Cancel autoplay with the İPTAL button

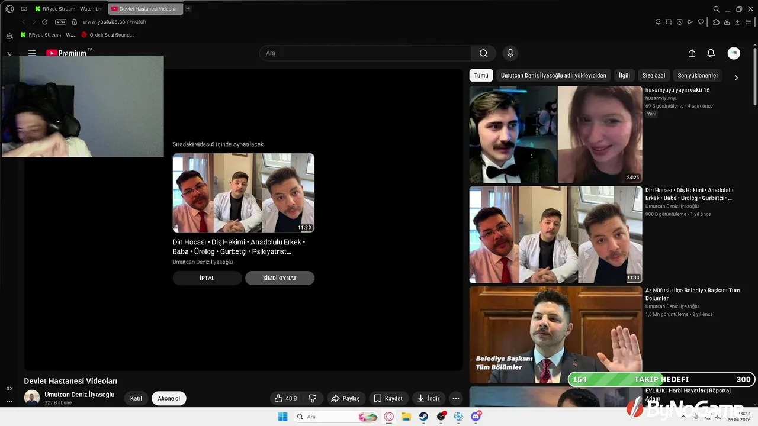(x=207, y=278)
